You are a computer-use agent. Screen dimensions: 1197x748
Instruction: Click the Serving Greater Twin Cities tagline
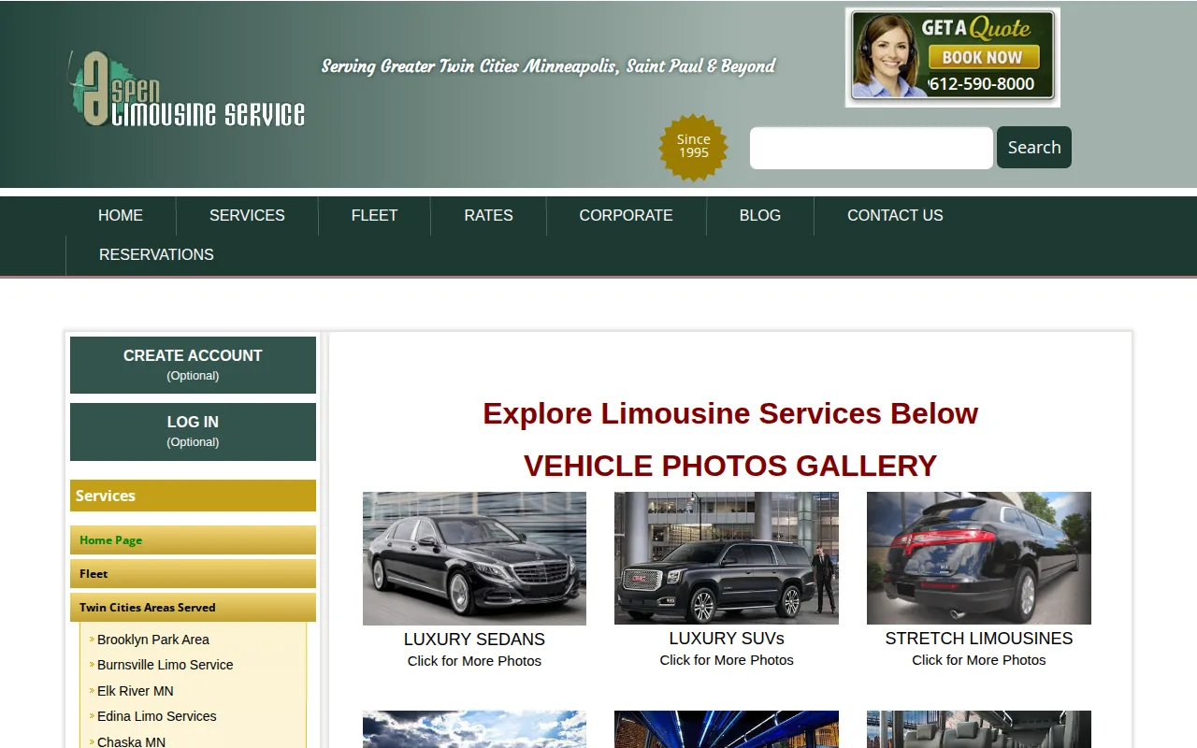point(549,66)
